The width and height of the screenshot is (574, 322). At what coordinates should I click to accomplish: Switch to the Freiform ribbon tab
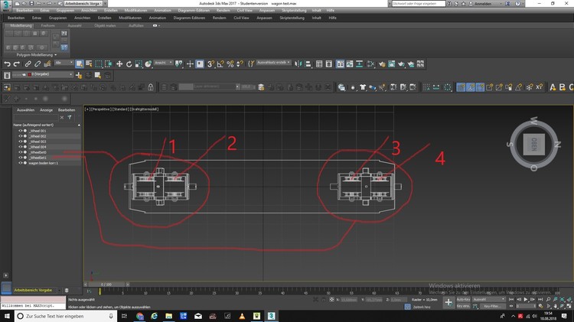pyautogui.click(x=48, y=25)
